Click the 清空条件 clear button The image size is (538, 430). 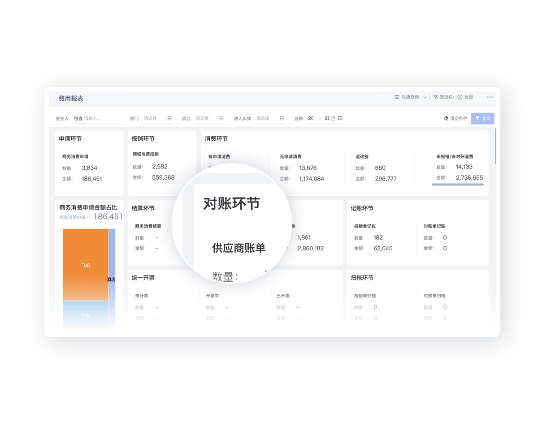pos(456,119)
